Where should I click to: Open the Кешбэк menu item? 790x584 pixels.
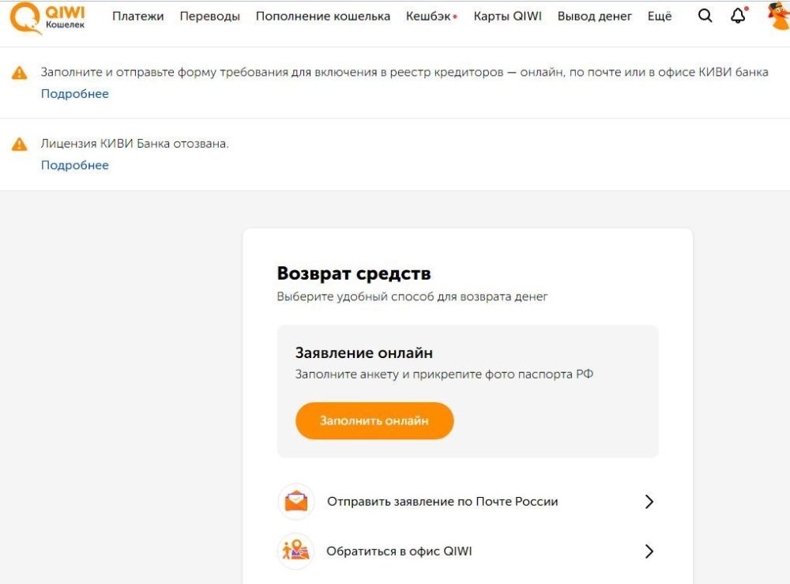point(429,17)
